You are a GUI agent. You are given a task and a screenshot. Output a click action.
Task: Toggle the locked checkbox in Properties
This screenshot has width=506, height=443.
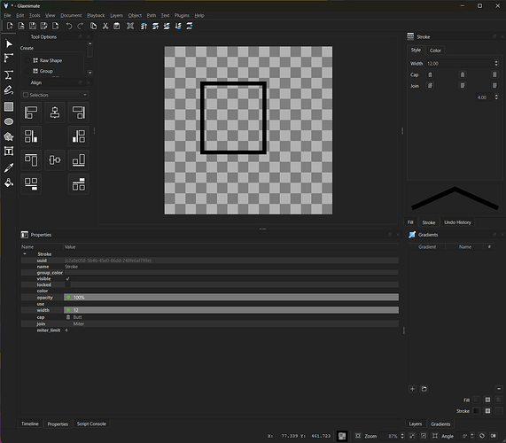coord(67,284)
